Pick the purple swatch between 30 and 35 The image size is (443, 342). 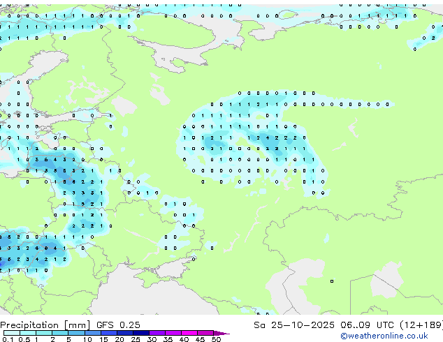click(157, 333)
